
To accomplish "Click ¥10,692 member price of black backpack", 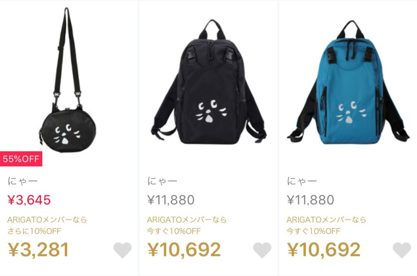I will click(184, 250).
